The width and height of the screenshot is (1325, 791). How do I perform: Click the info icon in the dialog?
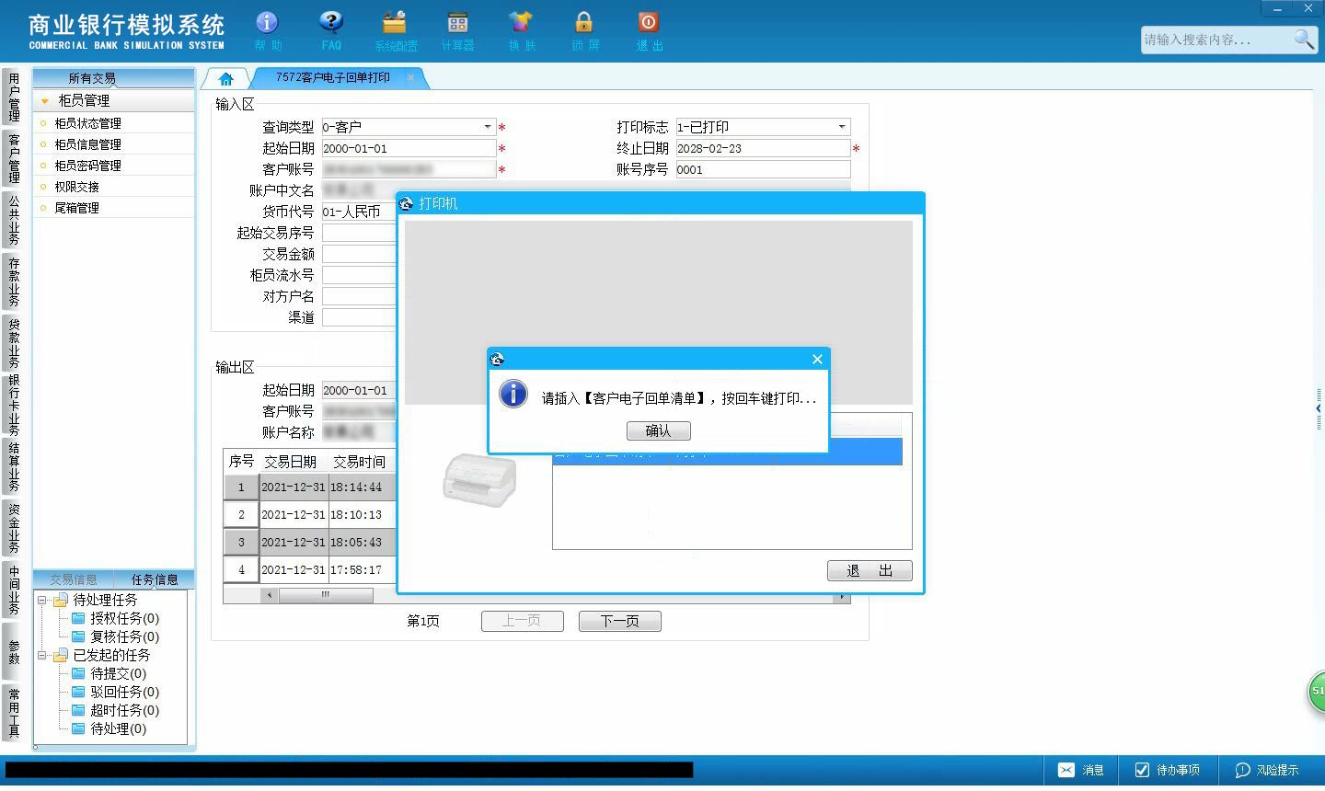click(x=513, y=394)
